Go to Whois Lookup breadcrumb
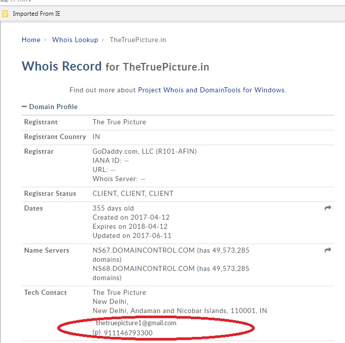 click(75, 40)
